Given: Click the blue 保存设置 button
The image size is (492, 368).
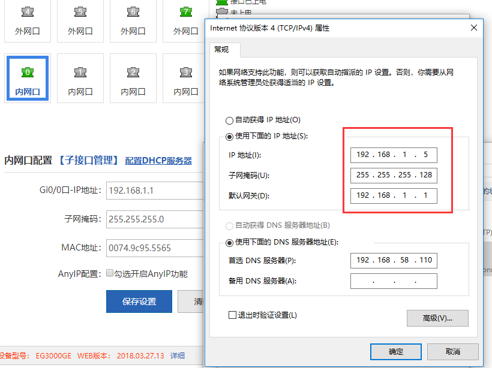Looking at the screenshot, I should coord(139,301).
